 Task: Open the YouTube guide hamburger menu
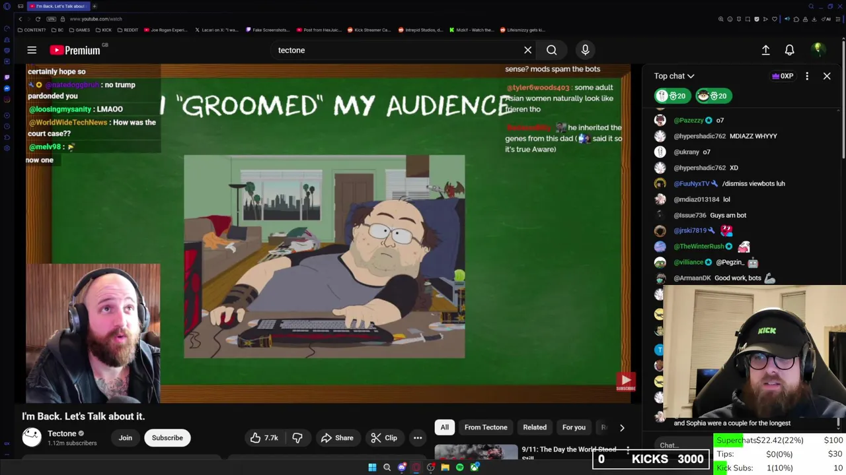click(x=32, y=50)
